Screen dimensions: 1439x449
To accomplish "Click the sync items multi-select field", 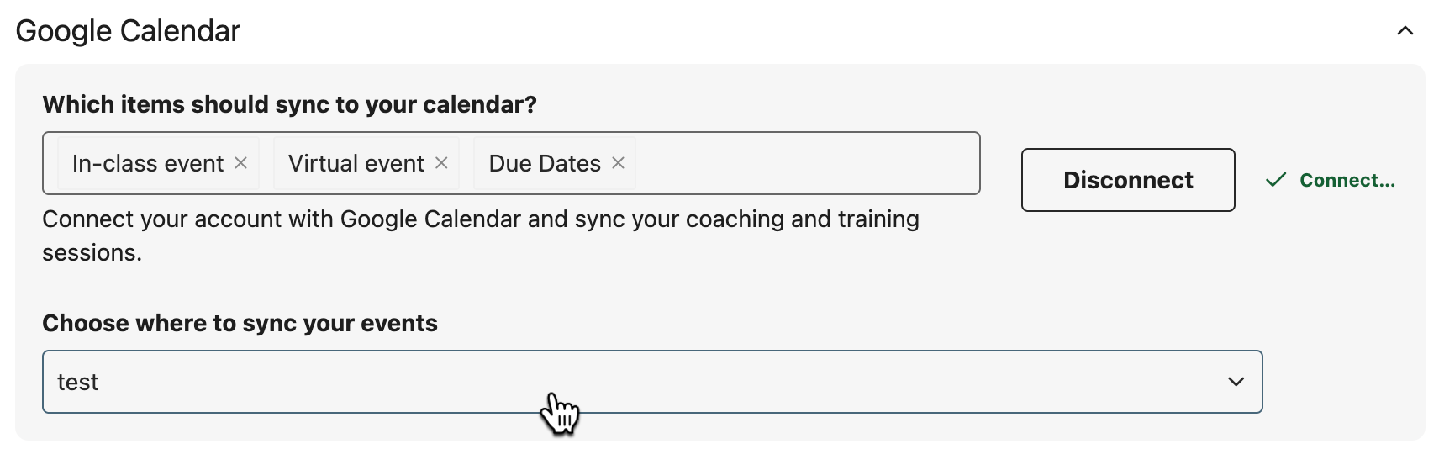I will [511, 163].
